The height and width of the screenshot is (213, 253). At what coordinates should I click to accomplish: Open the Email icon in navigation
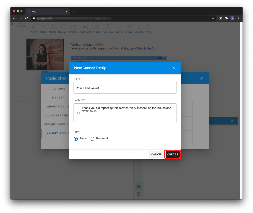point(43,27)
